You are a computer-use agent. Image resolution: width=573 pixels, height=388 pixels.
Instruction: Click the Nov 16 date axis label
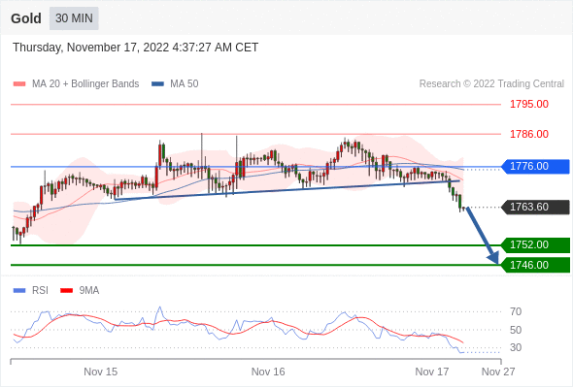pyautogui.click(x=268, y=372)
